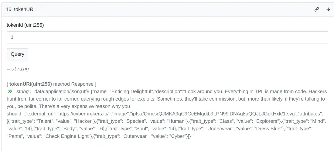The image size is (334, 151).
Task: Copy the permalink for the tokenURI method
Action: point(317,9)
